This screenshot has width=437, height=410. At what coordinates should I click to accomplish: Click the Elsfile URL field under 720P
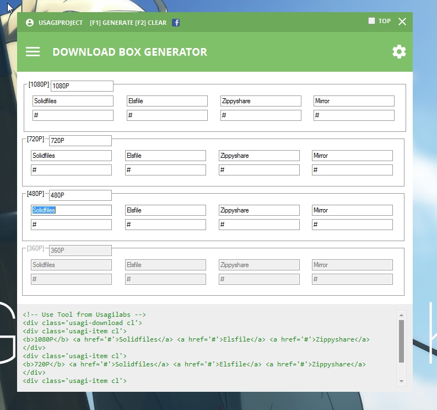[x=165, y=170]
